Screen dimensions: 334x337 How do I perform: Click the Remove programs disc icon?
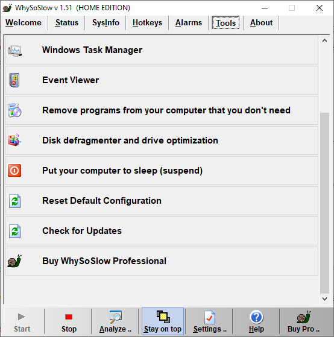tap(14, 110)
